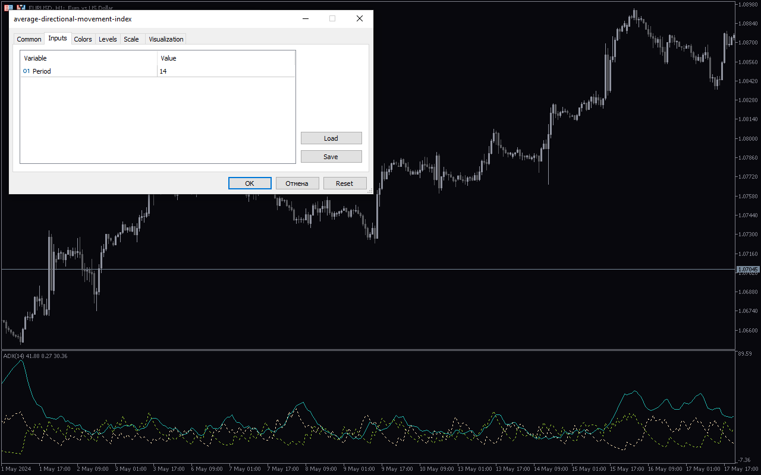Screen dimensions: 761x475
Task: Open the Levels tab
Action: tap(108, 39)
